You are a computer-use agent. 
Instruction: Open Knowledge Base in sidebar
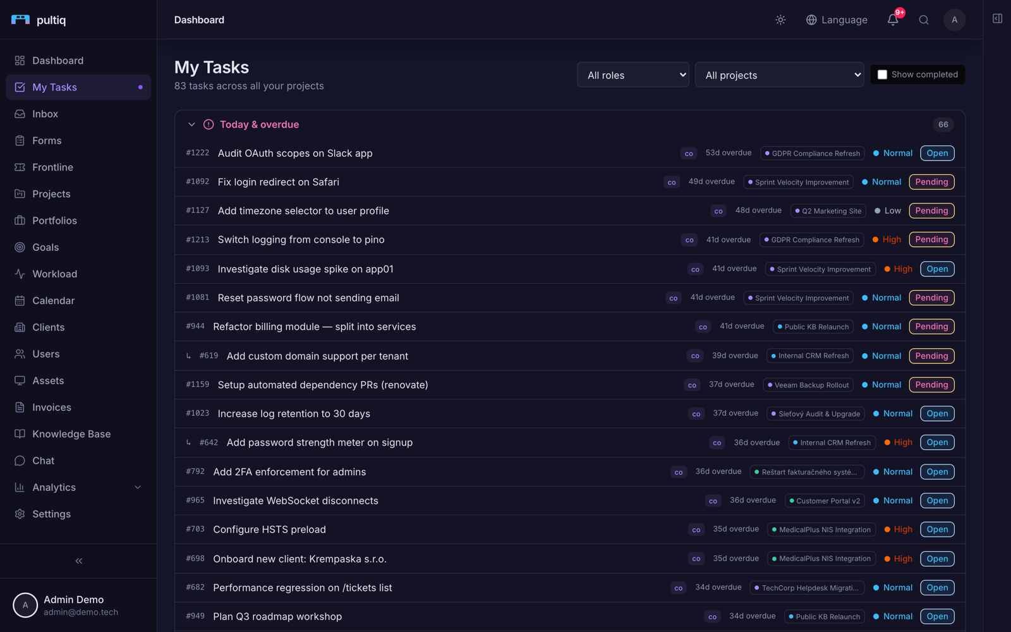78,434
